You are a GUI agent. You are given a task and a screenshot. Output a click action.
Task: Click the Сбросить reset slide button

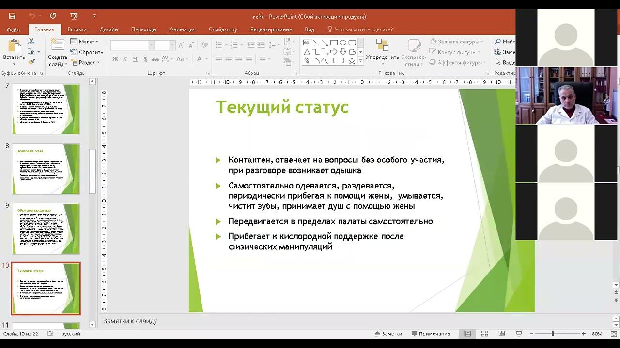pos(87,52)
